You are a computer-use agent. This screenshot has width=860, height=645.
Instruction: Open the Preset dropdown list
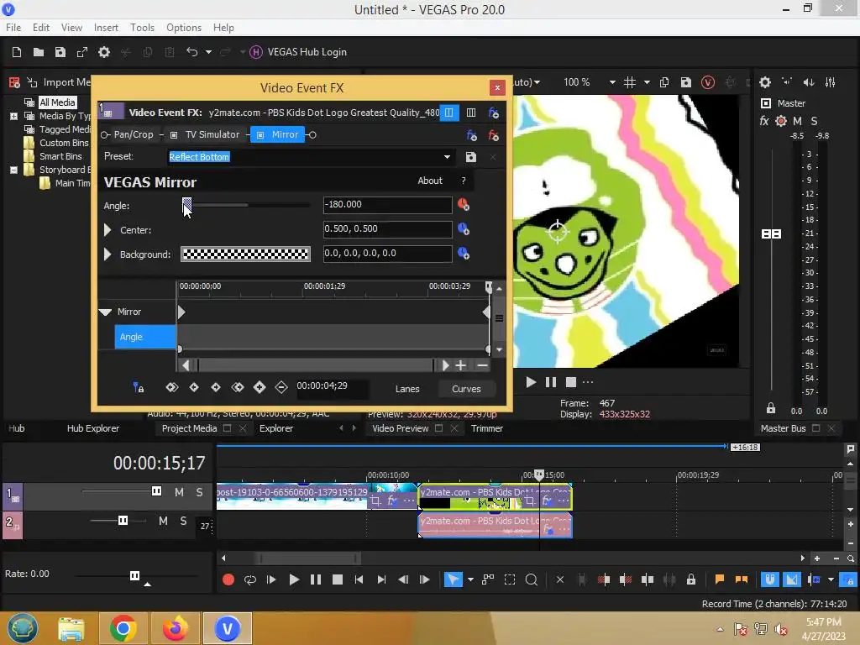[x=447, y=157]
